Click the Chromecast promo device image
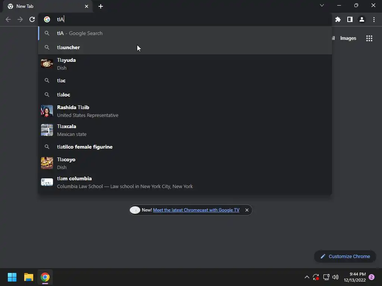This screenshot has width=382, height=286. point(135,210)
